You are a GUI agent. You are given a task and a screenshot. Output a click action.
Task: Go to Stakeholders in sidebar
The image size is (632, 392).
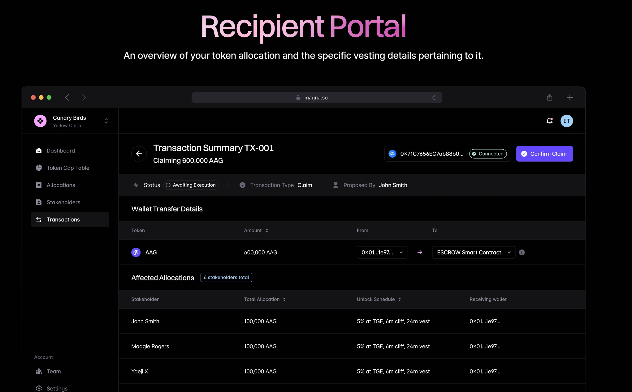pos(63,202)
